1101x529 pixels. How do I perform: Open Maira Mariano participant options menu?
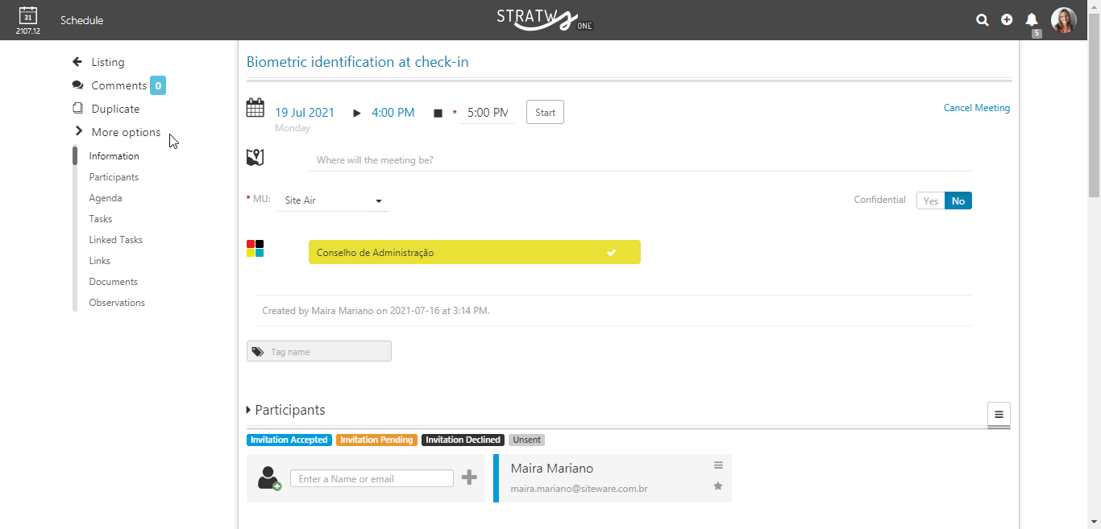tap(718, 465)
